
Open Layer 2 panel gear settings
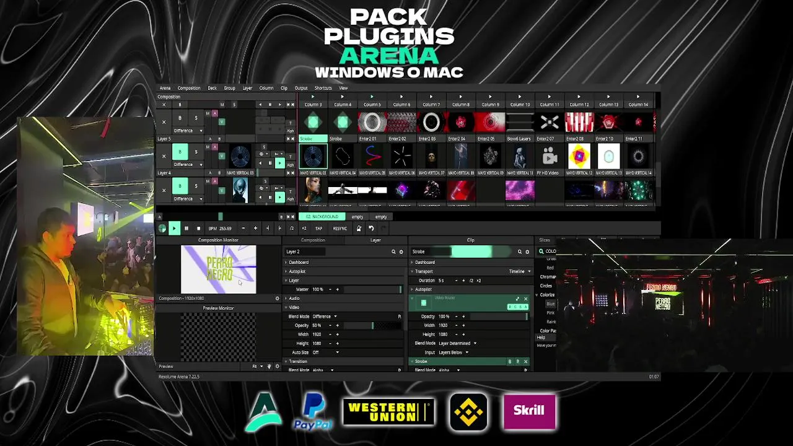pyautogui.click(x=401, y=252)
